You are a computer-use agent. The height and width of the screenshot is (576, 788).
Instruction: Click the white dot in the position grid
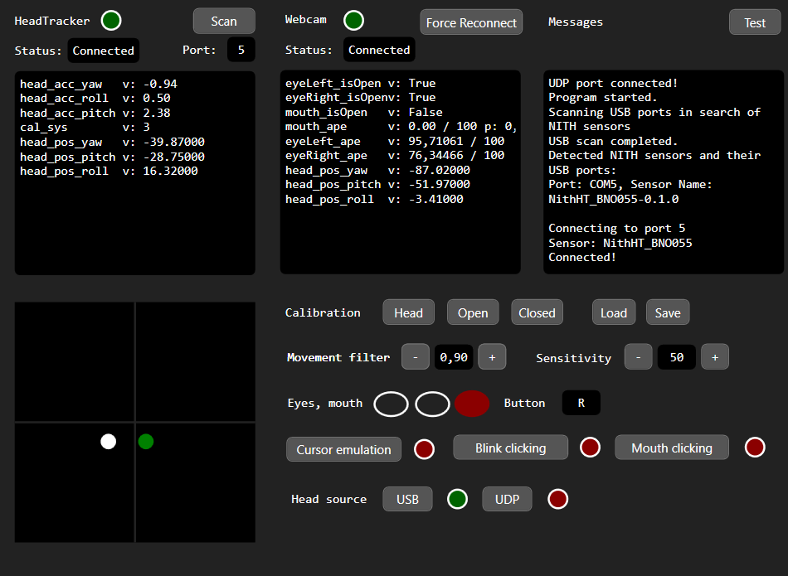(108, 442)
